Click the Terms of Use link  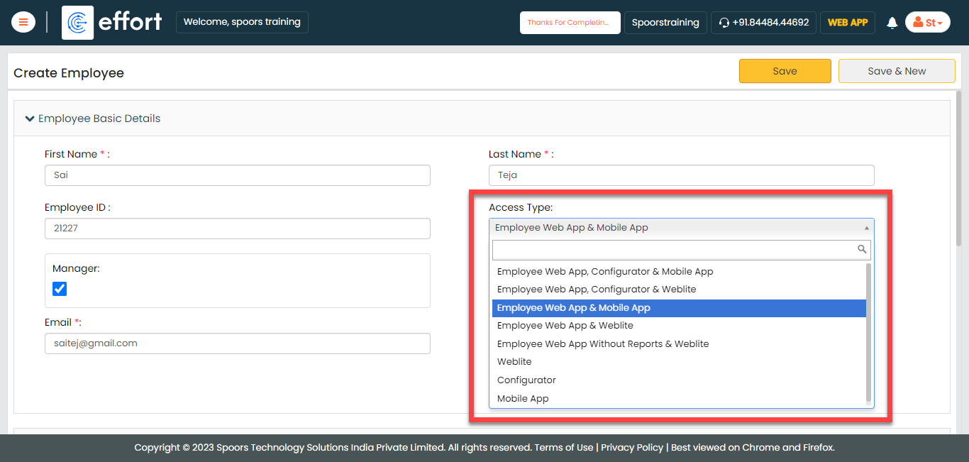point(565,447)
